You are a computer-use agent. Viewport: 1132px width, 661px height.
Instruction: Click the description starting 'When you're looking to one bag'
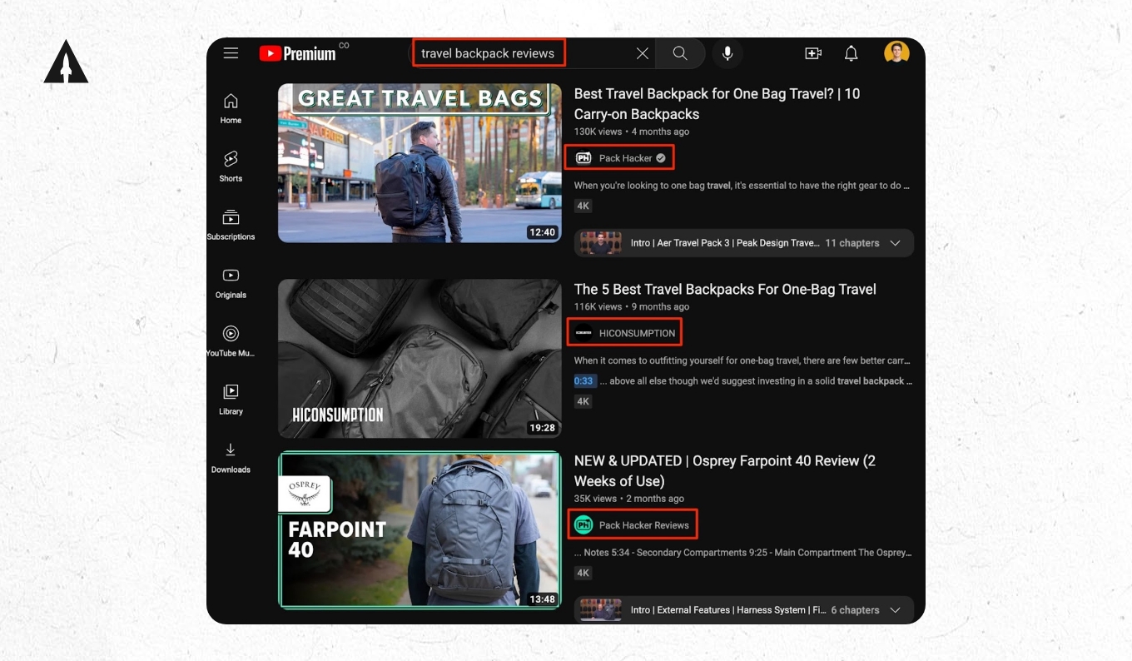[x=742, y=186]
